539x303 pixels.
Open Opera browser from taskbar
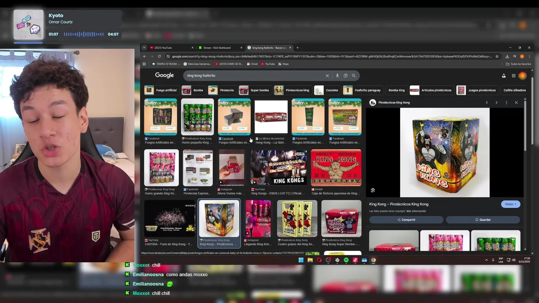[319, 260]
